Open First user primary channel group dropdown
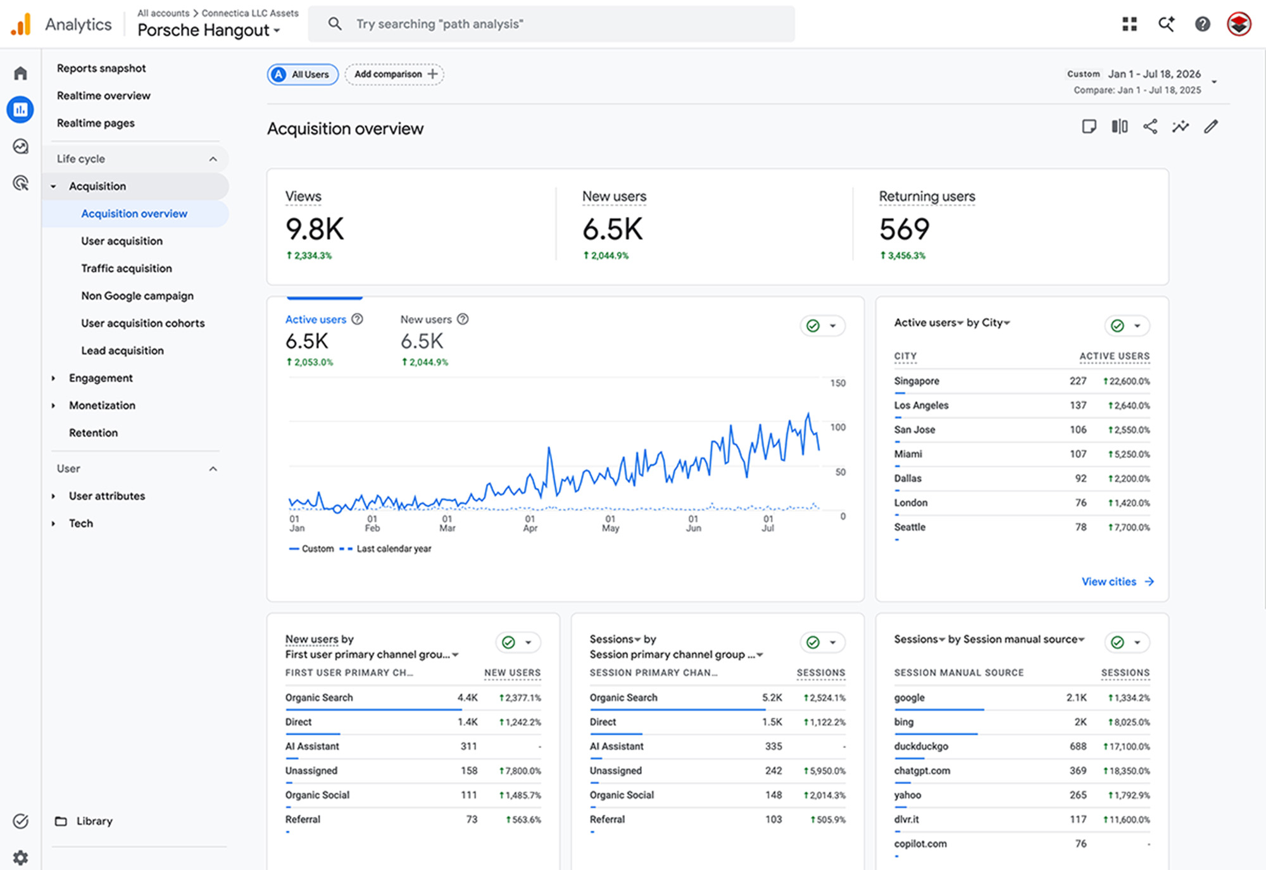Image resolution: width=1266 pixels, height=870 pixels. (372, 654)
